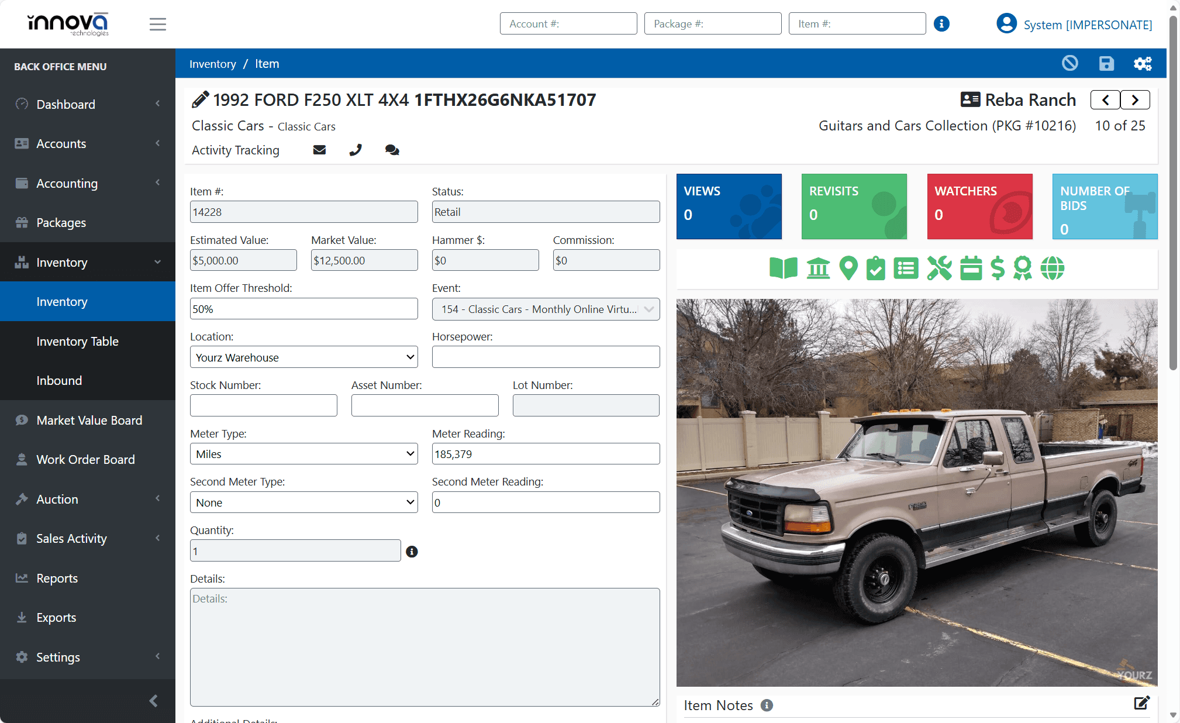Viewport: 1180px width, 723px height.
Task: Collapse the sidebar with the bottom chevron
Action: pos(154,701)
